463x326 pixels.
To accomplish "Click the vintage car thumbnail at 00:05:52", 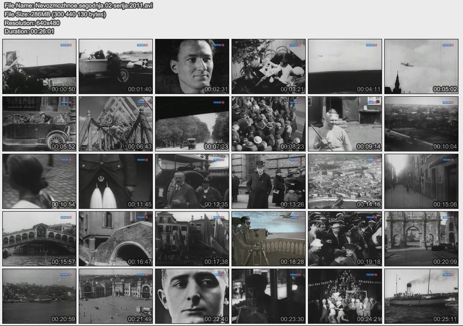I will coord(39,124).
